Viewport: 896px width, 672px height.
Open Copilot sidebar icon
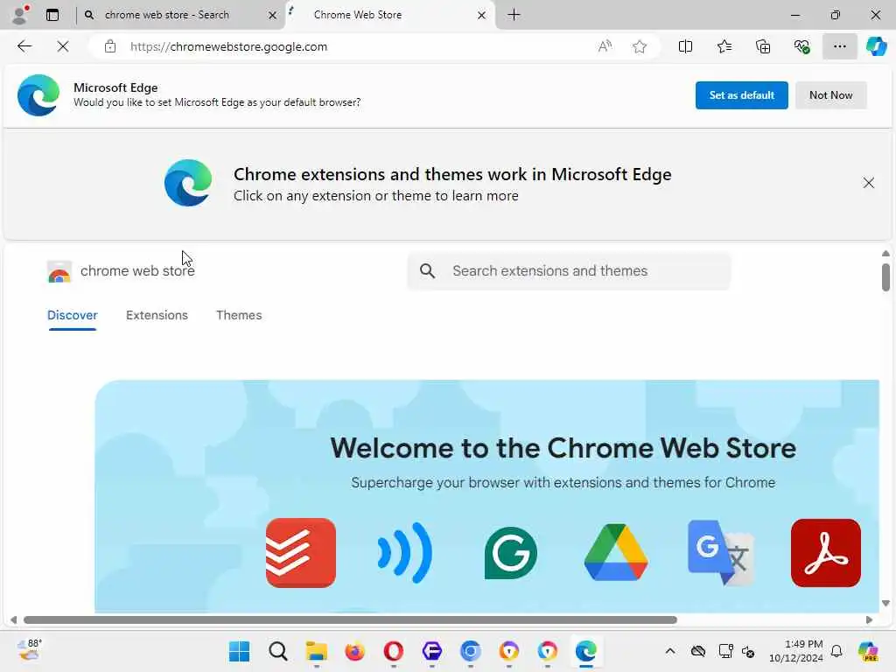[876, 46]
